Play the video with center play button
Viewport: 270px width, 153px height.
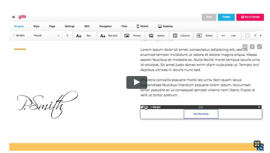click(137, 82)
